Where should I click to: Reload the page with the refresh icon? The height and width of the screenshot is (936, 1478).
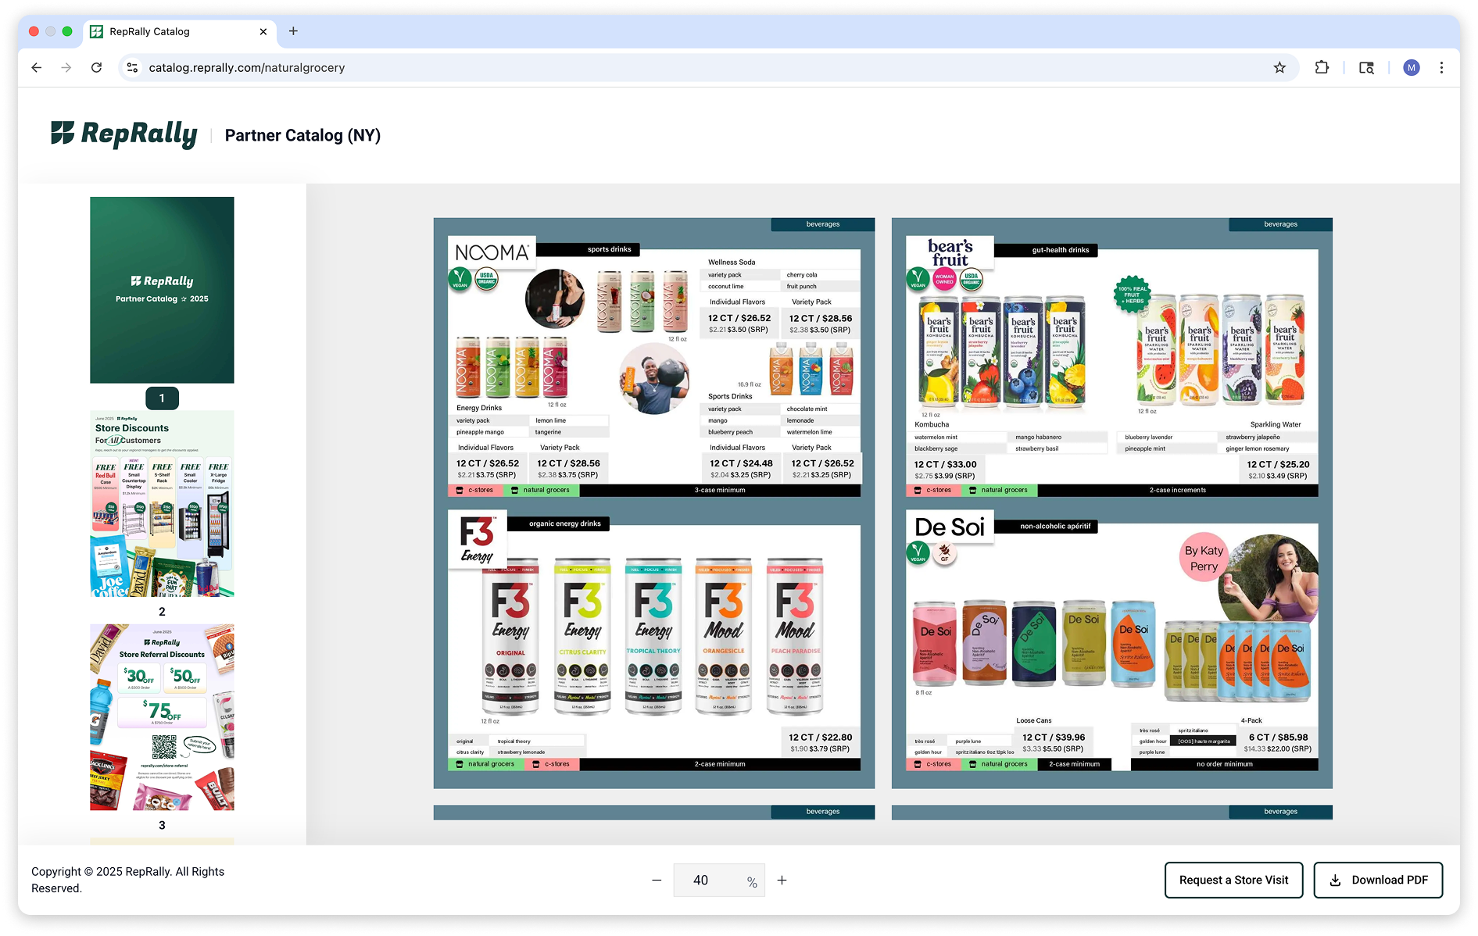point(96,68)
